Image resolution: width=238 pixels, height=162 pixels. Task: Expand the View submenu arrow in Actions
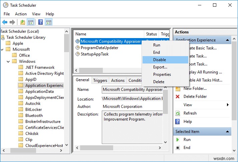coord(228,105)
